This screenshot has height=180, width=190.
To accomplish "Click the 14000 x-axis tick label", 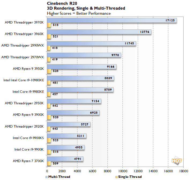I will tap(153, 171).
